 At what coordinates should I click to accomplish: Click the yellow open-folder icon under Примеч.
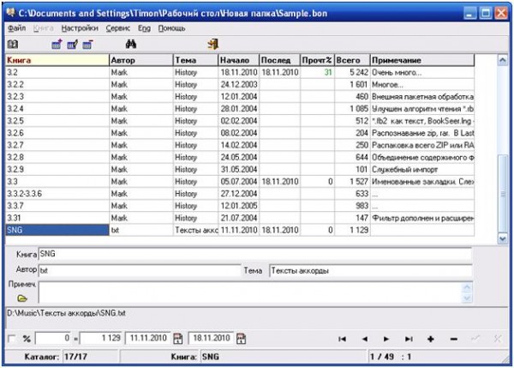tap(22, 299)
